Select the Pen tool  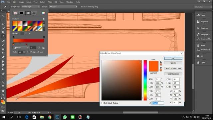[3, 74]
